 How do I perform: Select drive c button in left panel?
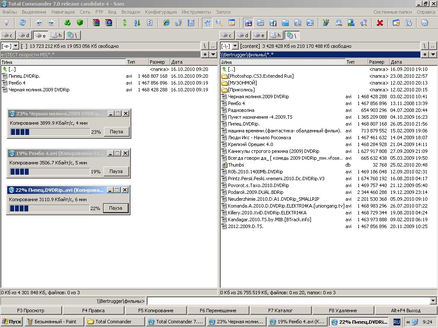[x=8, y=35]
